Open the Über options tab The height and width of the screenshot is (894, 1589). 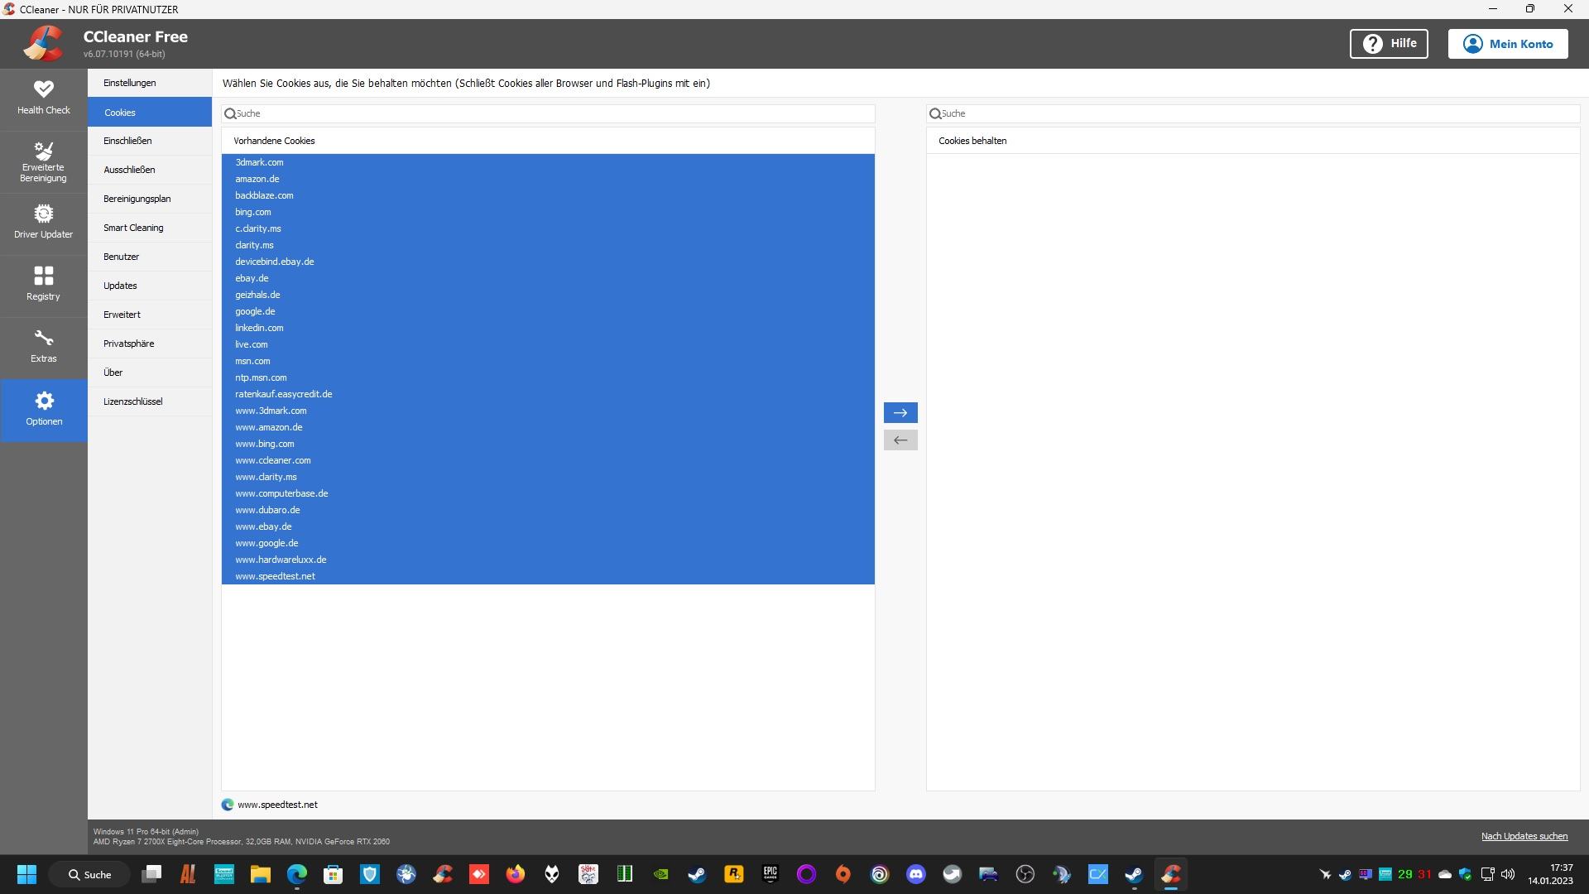coord(150,372)
